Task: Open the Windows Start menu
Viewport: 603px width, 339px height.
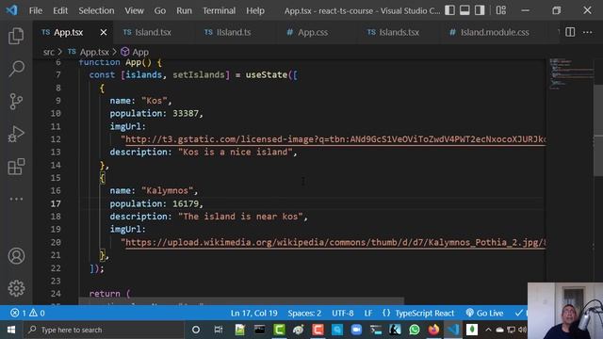Action: 11,330
